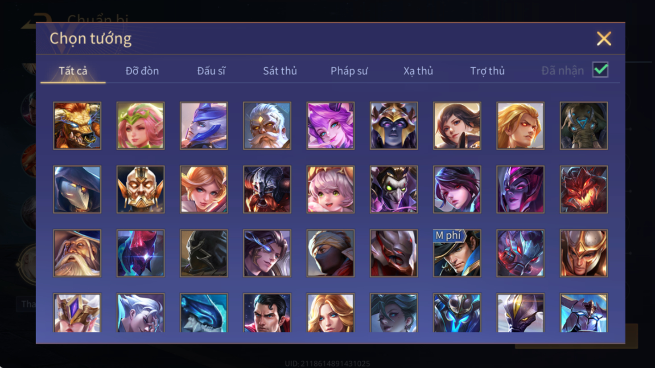655x368 pixels.
Task: Select the 'Đấu sĩ' tab
Action: [211, 71]
